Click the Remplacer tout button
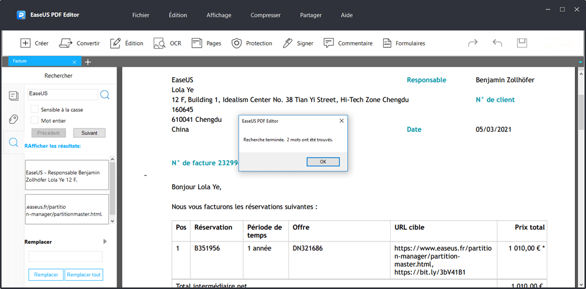 tap(83, 274)
